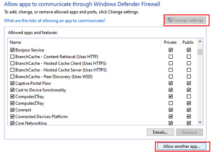Click the scroll up arrow of the apps list

tap(200, 42)
